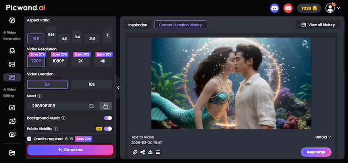Screen dimensions: 348x163
Task: Click the share icon under the video
Action: pyautogui.click(x=143, y=152)
